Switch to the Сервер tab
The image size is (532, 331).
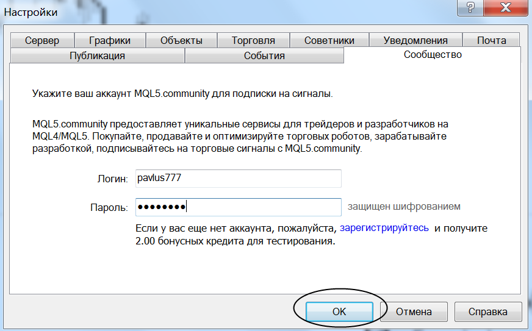pyautogui.click(x=42, y=40)
